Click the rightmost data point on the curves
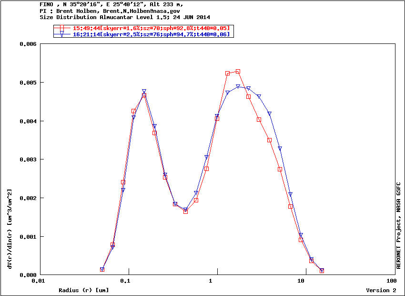 click(322, 271)
